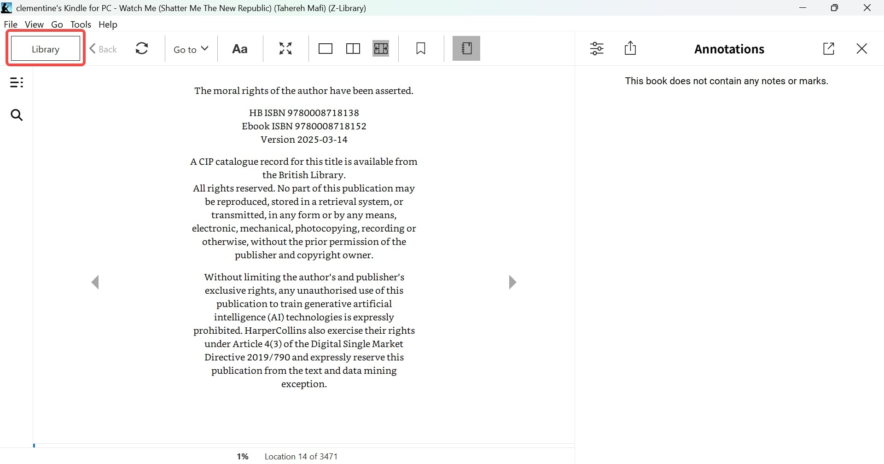884x464 pixels.
Task: Go Back to previous location
Action: pyautogui.click(x=103, y=48)
